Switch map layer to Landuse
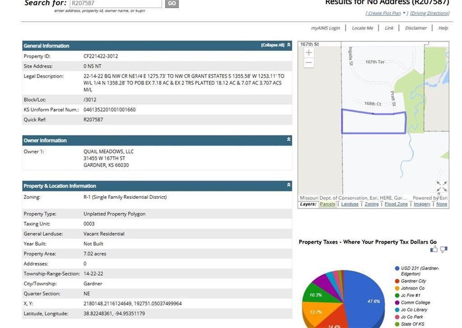This screenshot has width=462, height=328. (x=350, y=204)
